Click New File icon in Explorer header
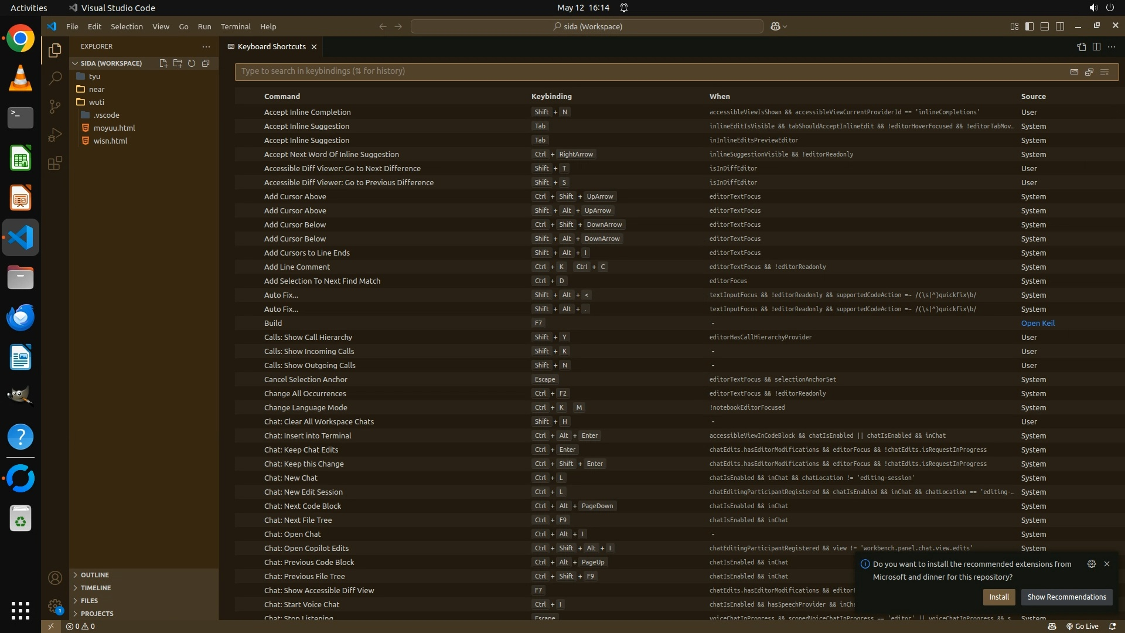Image resolution: width=1125 pixels, height=633 pixels. (163, 63)
